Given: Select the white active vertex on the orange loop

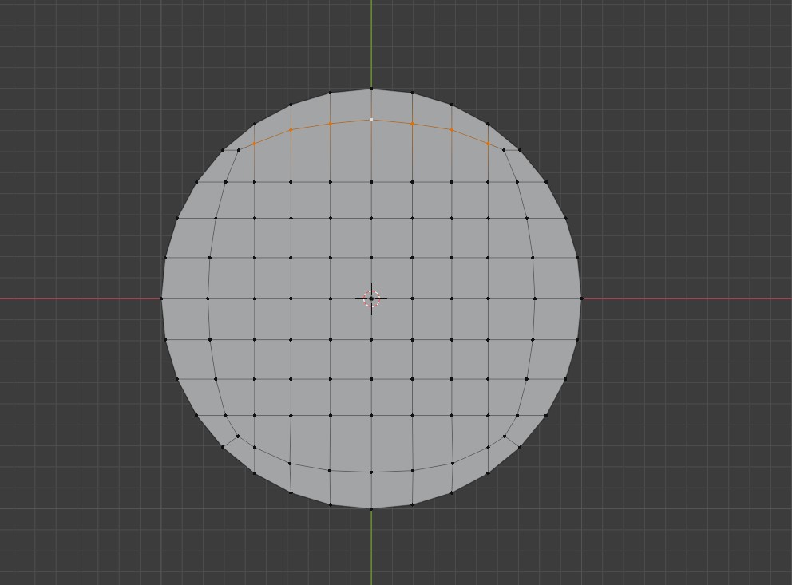Looking at the screenshot, I should pyautogui.click(x=372, y=120).
